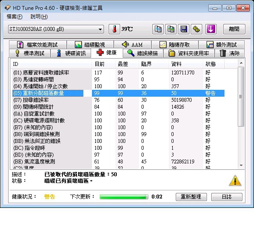Click data value 722862119
This screenshot has height=228, width=254.
click(183, 162)
